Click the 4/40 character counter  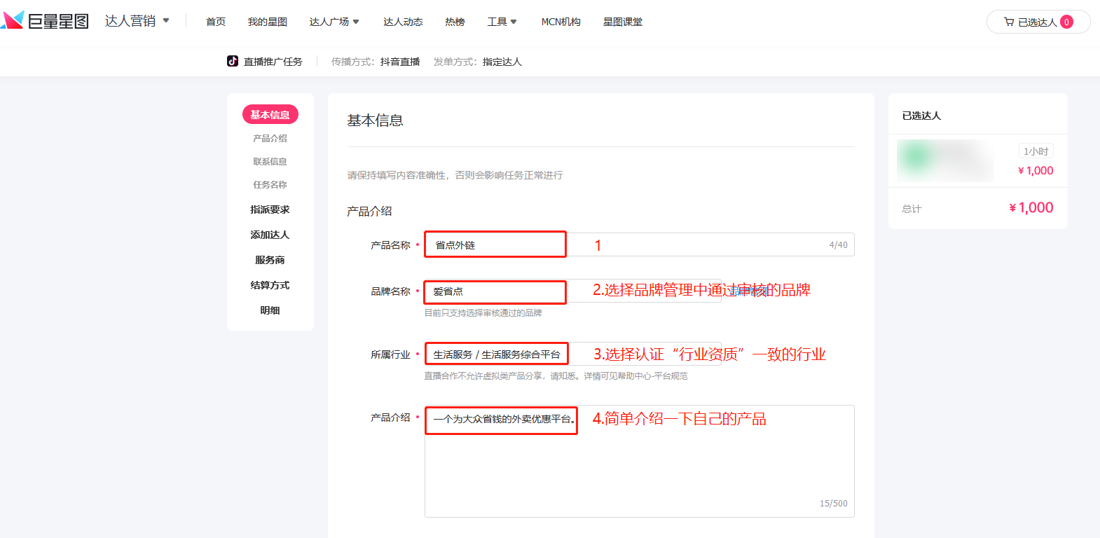pos(838,245)
